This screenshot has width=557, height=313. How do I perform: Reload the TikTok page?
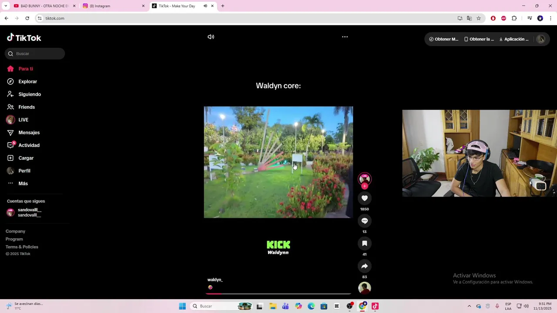pyautogui.click(x=27, y=18)
